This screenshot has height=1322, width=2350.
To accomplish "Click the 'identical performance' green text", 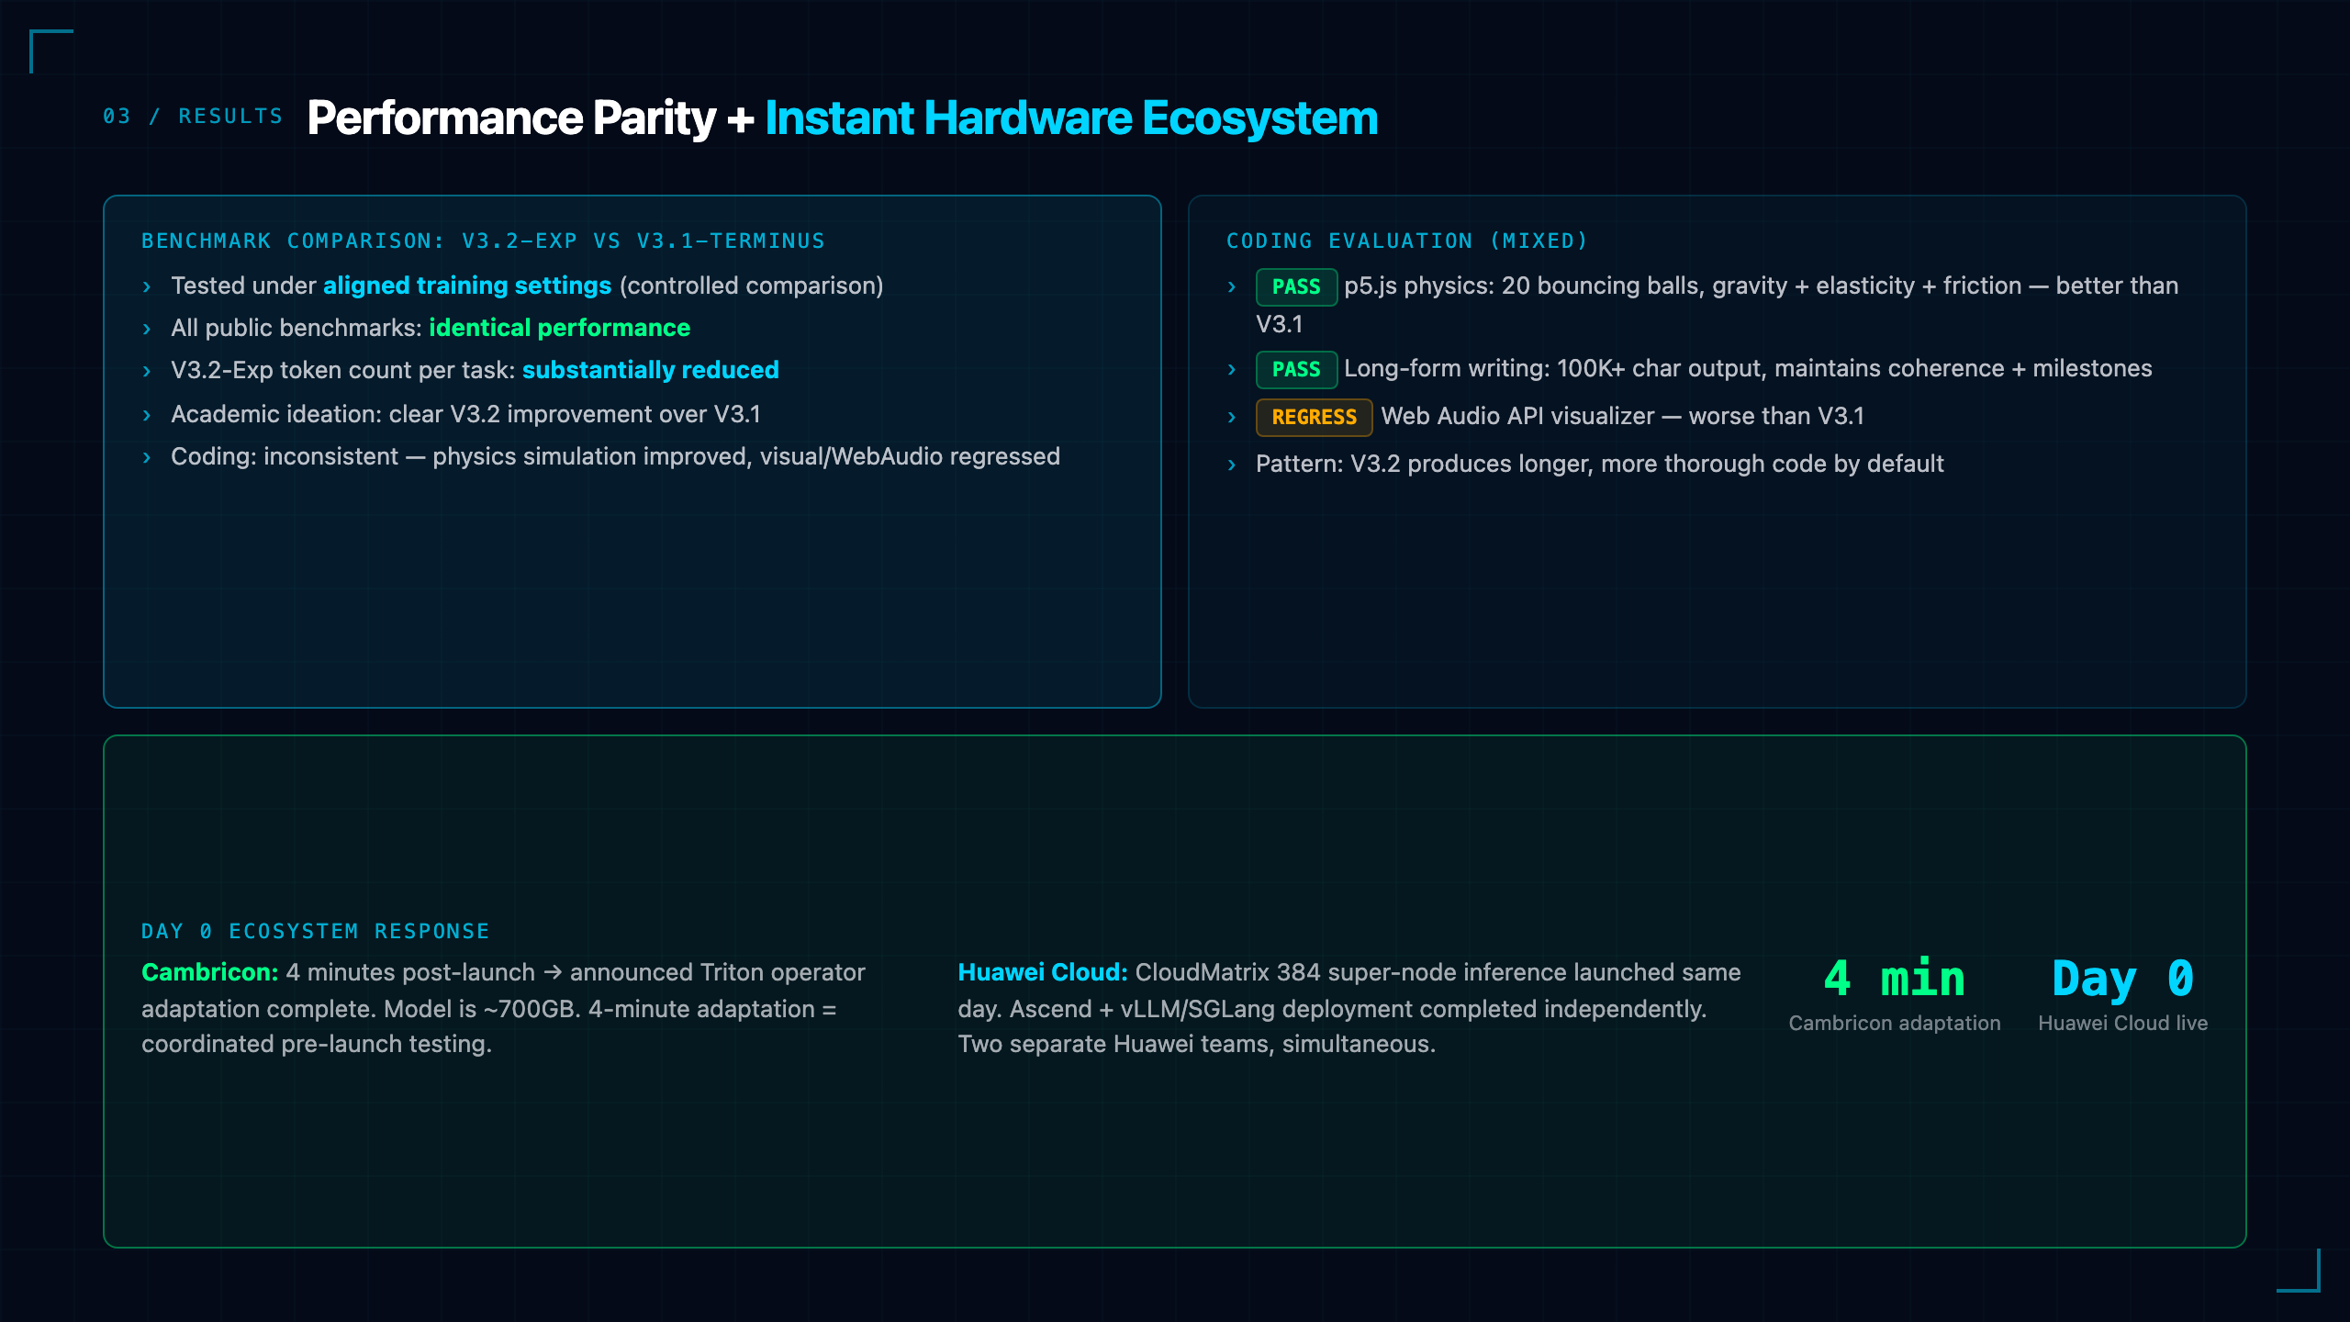I will (560, 328).
